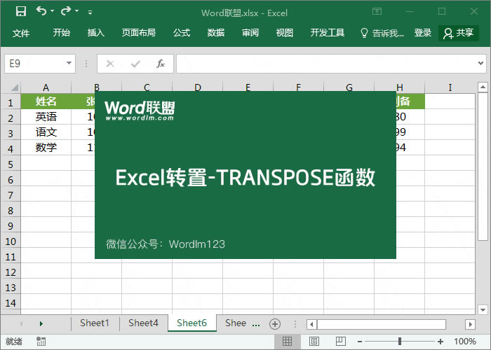491x350 pixels.
Task: Switch to the 视图 ribbon tab
Action: tap(284, 32)
